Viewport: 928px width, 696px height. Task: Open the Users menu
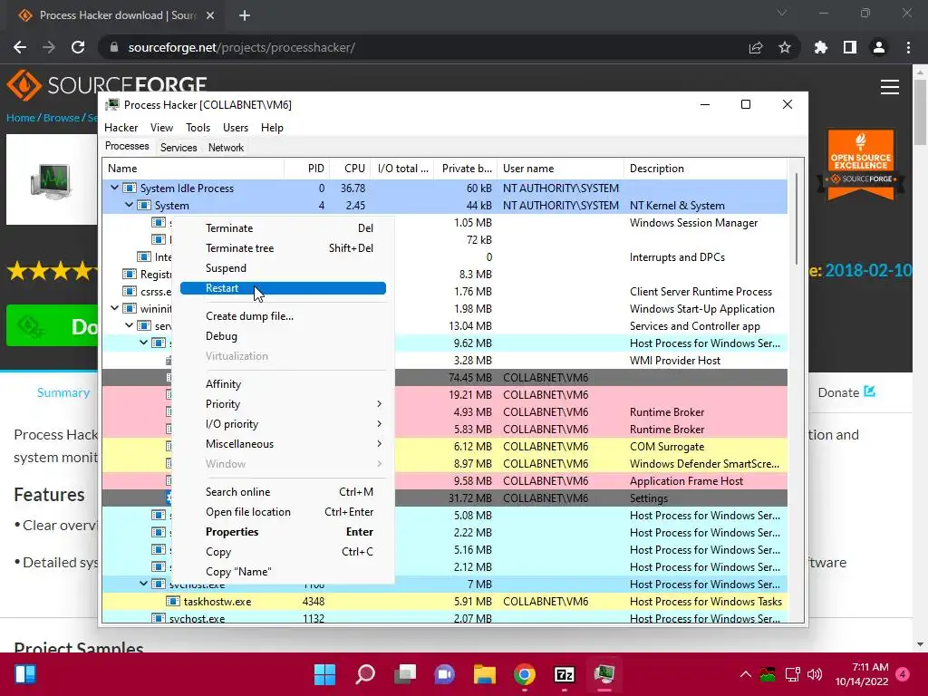pos(236,127)
